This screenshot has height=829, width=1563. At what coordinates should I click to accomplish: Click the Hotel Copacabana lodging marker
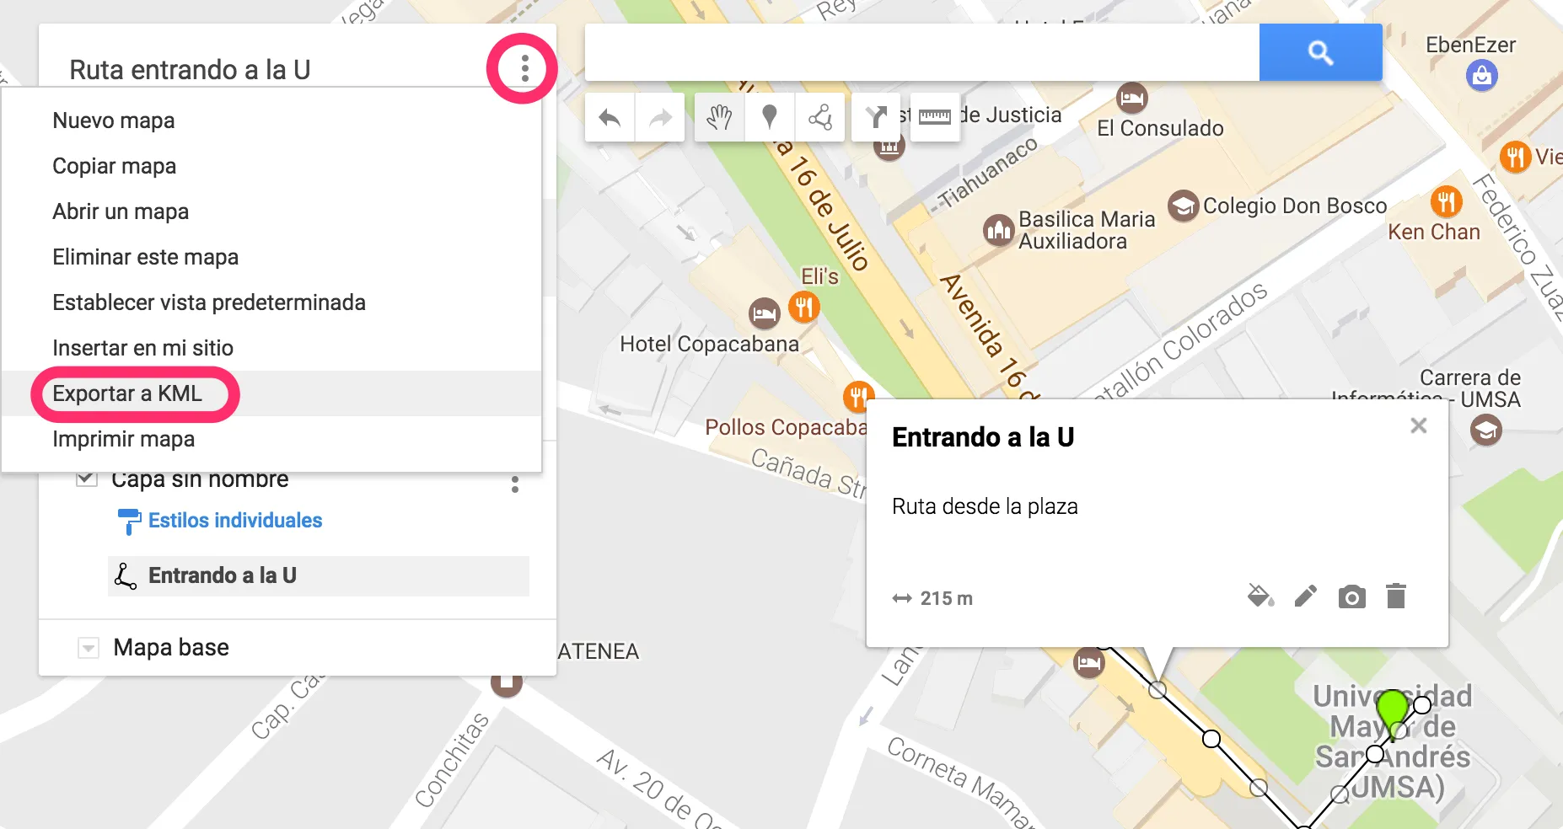tap(764, 314)
